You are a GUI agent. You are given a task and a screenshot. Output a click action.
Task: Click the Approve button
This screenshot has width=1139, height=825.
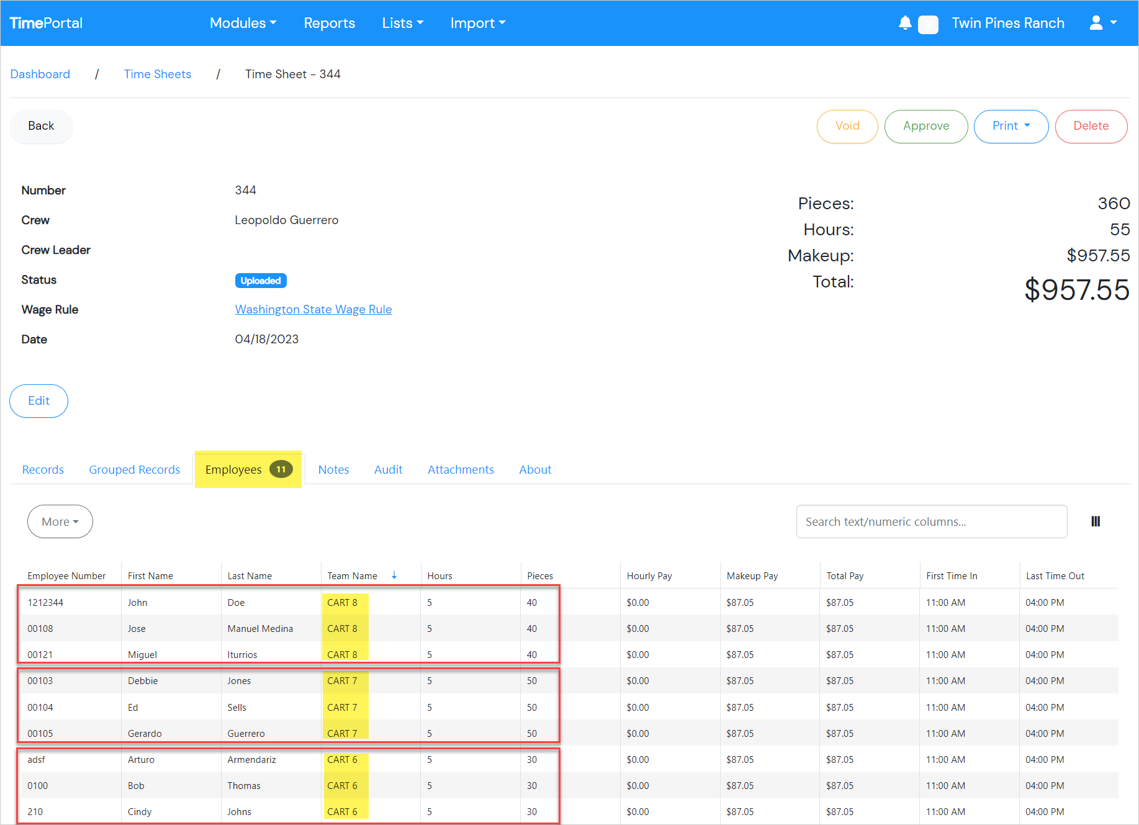point(926,126)
